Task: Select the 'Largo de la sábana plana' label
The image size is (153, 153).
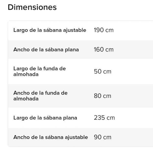Action: [x=45, y=118]
